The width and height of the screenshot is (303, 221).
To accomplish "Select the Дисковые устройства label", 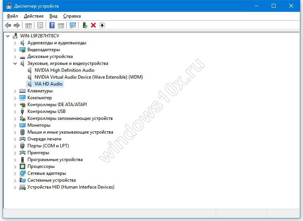I will coord(50,56).
